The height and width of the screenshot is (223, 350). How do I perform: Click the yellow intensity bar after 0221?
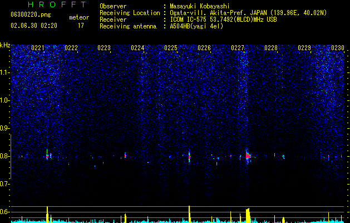point(47,215)
